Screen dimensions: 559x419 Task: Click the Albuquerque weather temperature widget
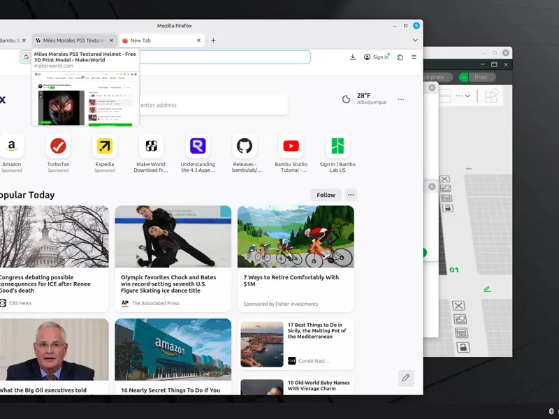click(x=364, y=98)
